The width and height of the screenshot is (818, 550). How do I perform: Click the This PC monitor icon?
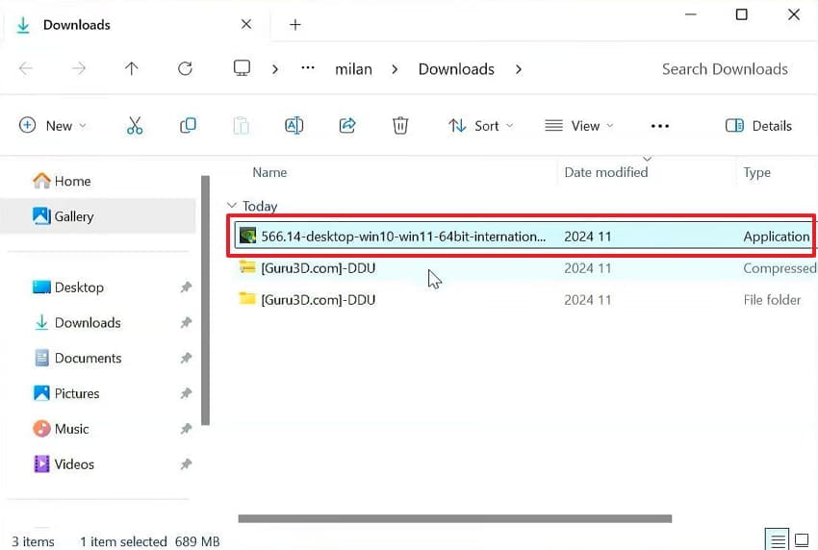point(242,68)
